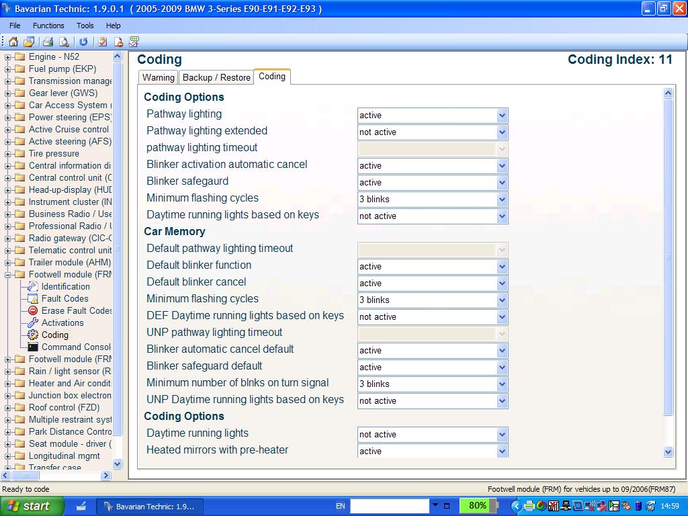This screenshot has width=688, height=516.
Task: Click the taskbar battery 80% indicator
Action: pyautogui.click(x=478, y=505)
